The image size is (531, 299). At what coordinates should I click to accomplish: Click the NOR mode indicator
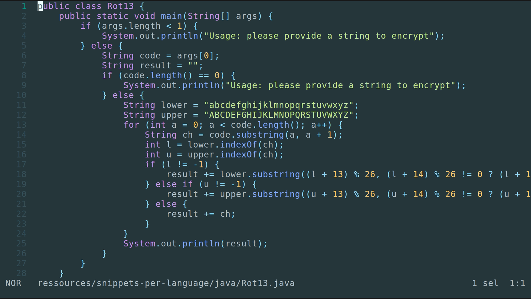(13, 283)
